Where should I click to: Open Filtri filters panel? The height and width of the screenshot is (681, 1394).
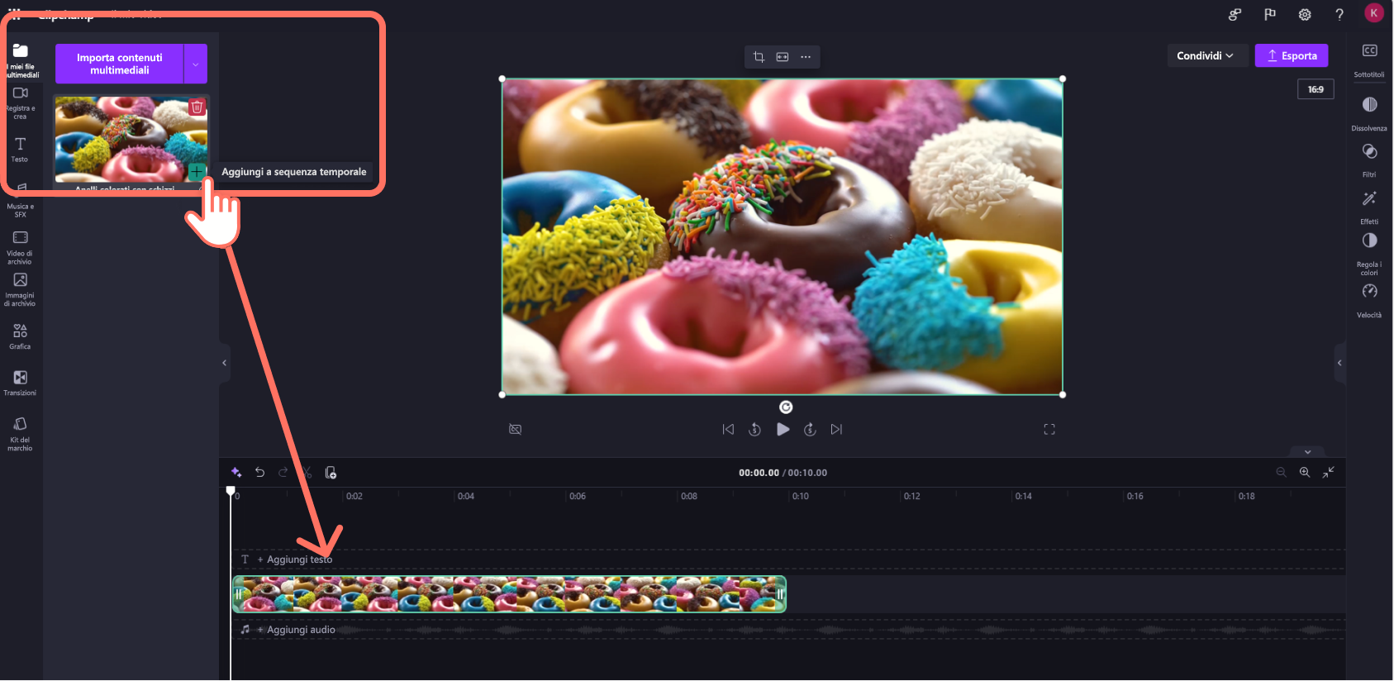click(1369, 160)
